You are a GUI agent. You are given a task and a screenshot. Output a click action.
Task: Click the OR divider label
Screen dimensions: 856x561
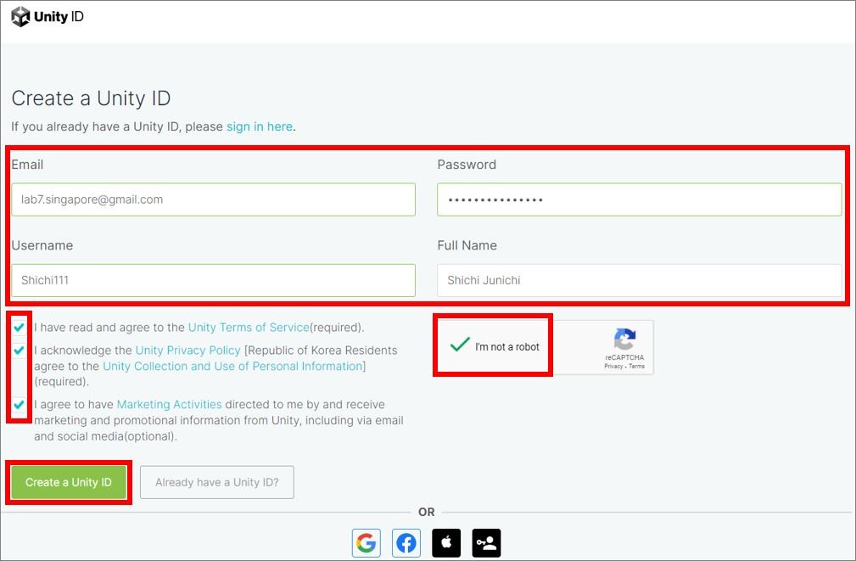(x=427, y=512)
